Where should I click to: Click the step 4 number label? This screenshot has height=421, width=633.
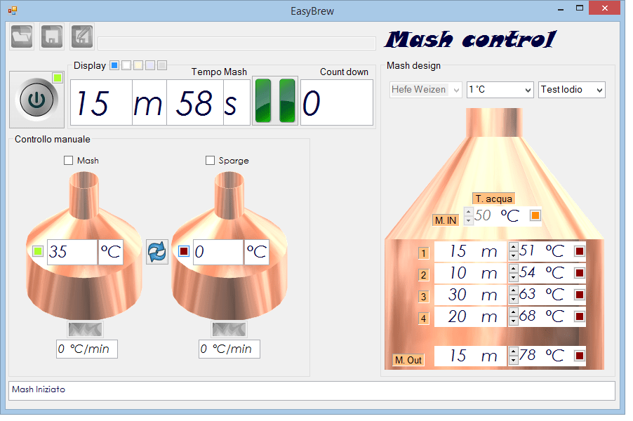click(x=423, y=319)
